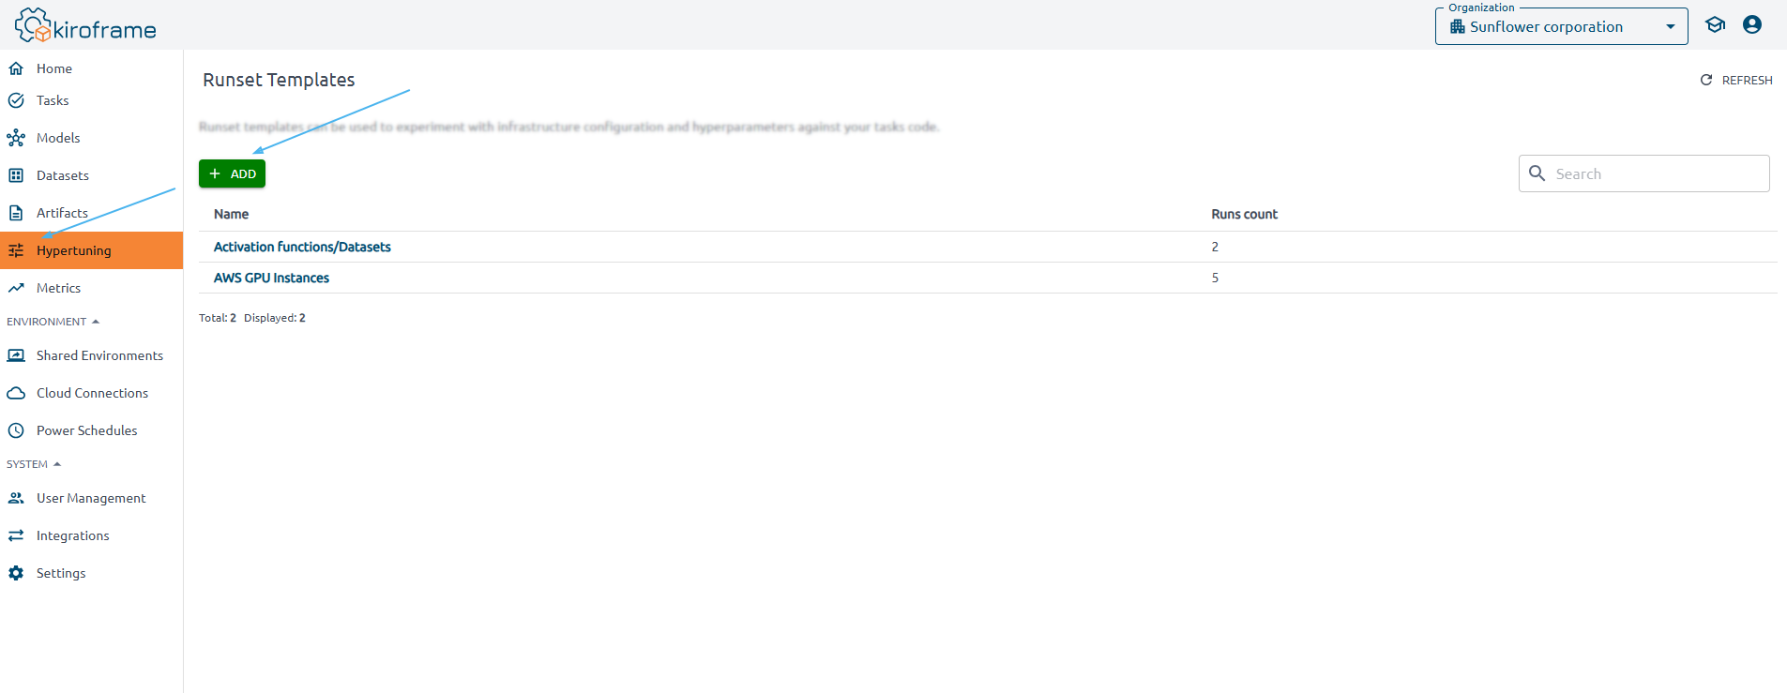1787x693 pixels.
Task: Click the REFRESH button
Action: tap(1736, 81)
